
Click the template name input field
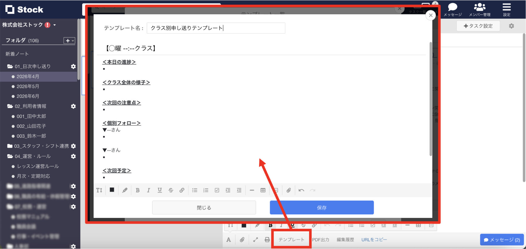click(x=216, y=28)
